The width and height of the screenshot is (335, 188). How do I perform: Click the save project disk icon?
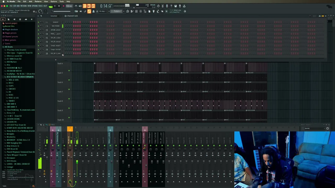click(x=176, y=6)
